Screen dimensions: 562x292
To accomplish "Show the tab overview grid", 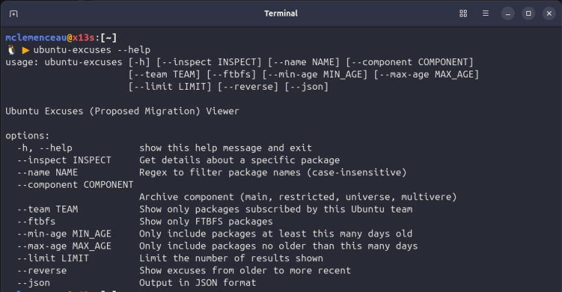I will (x=463, y=14).
